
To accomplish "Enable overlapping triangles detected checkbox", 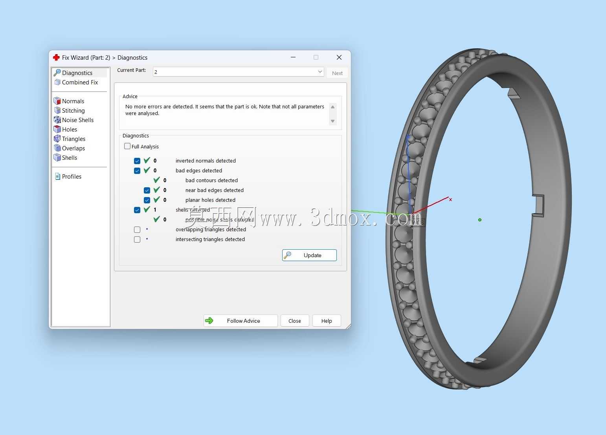I will pos(137,230).
